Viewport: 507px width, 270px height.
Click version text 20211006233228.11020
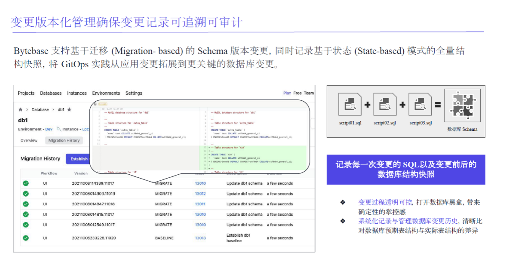94,238
